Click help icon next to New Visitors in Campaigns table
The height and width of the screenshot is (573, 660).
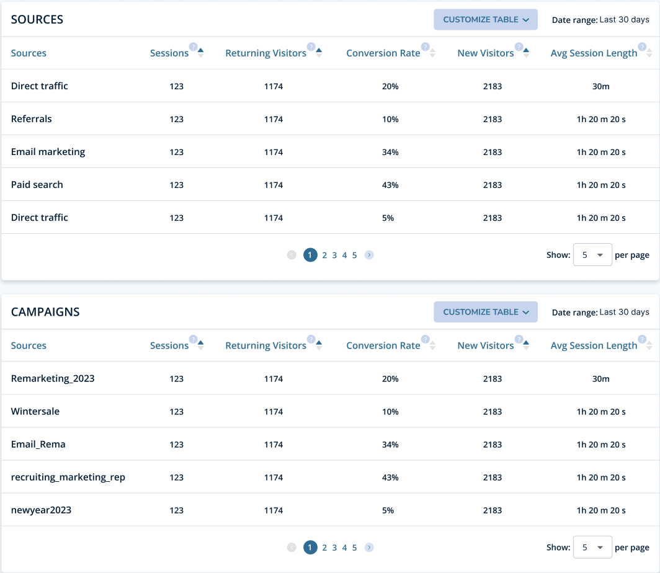point(519,339)
